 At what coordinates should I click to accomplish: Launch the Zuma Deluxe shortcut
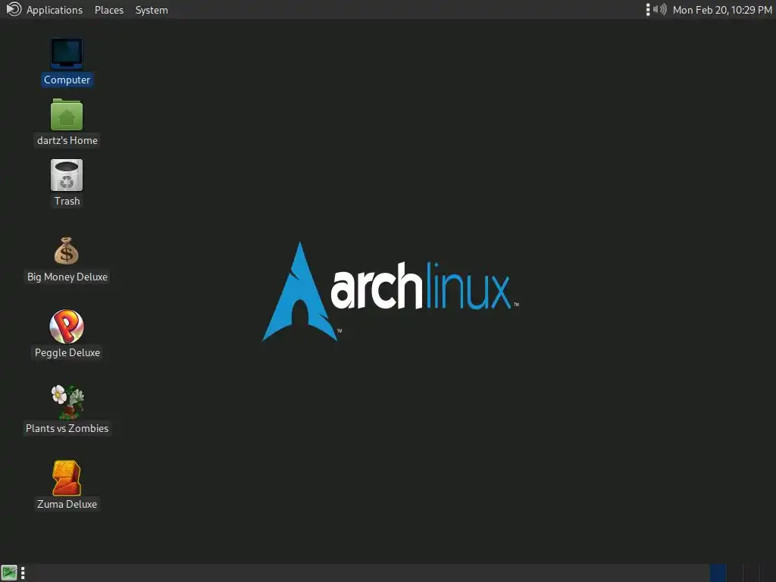[67, 478]
